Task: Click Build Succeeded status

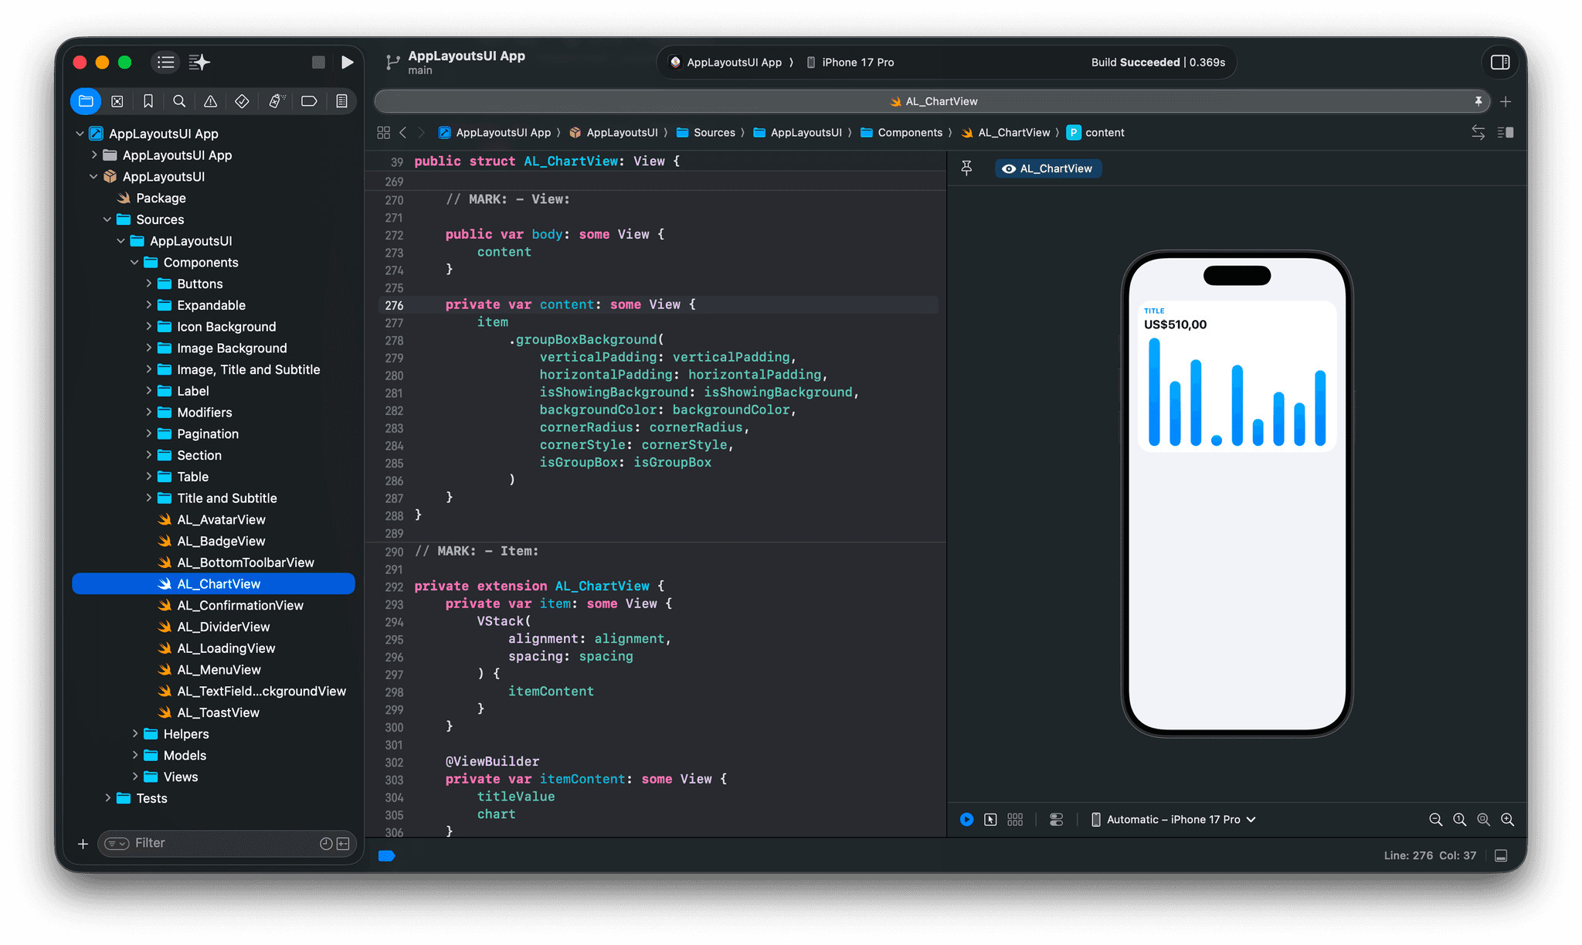Action: pyautogui.click(x=1157, y=63)
